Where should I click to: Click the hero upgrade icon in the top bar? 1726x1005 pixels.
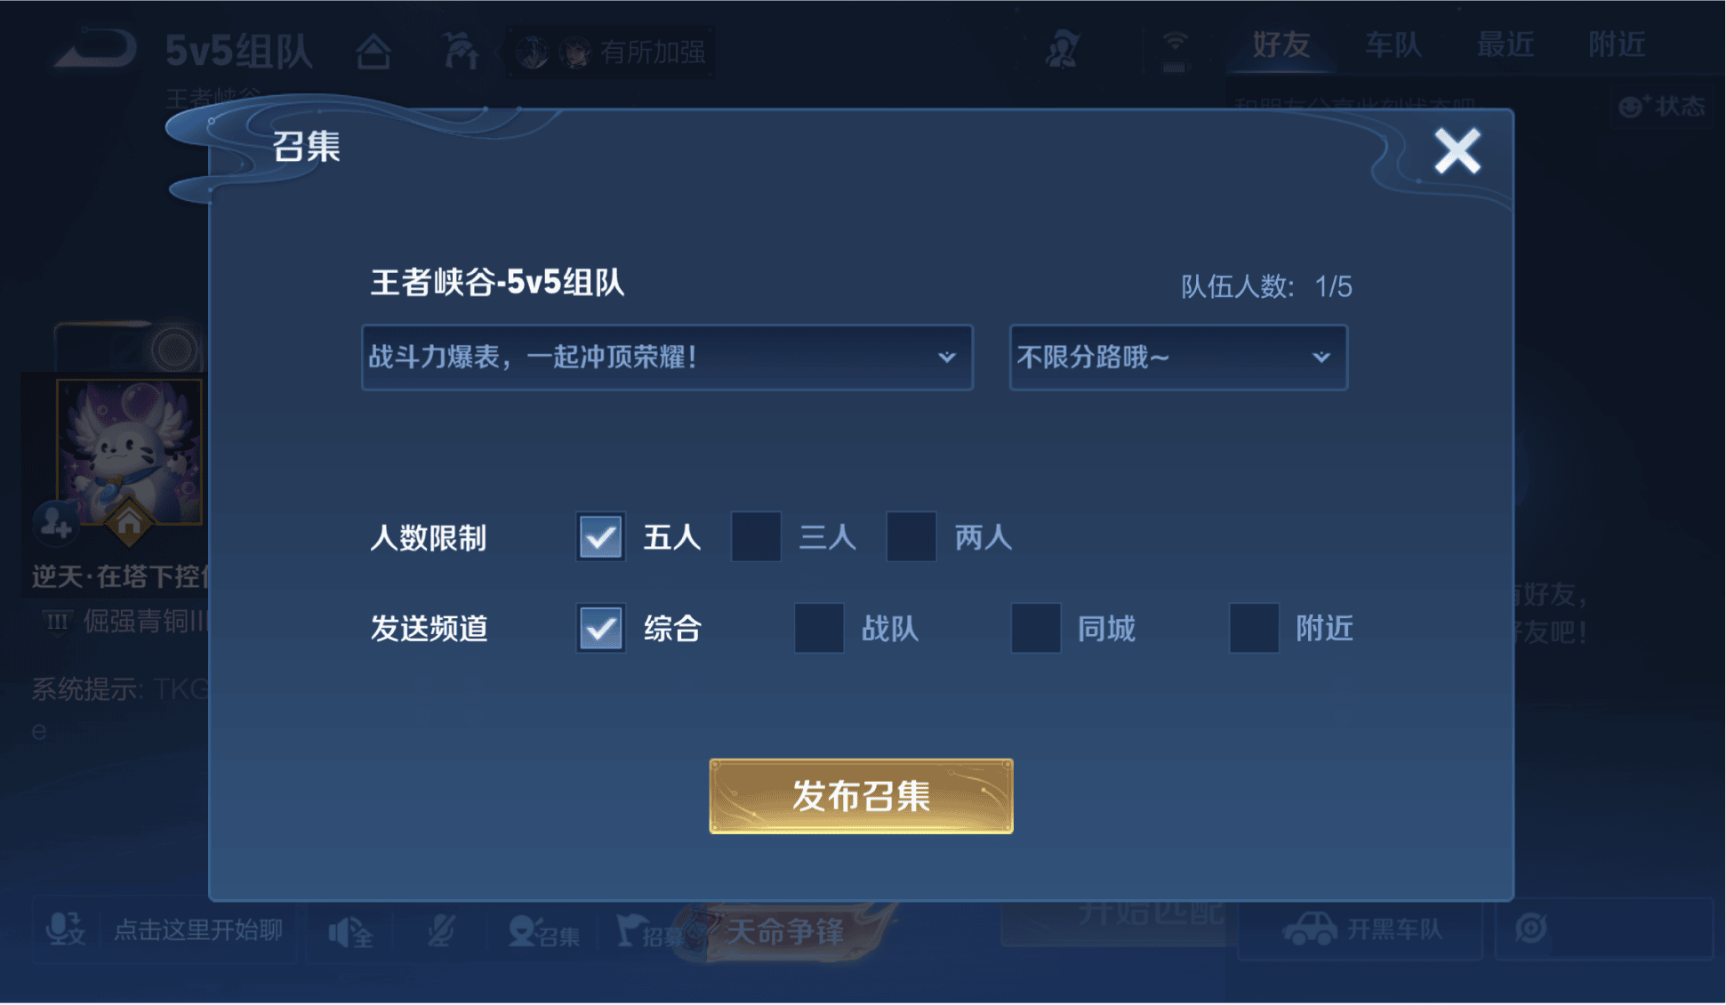coord(461,51)
